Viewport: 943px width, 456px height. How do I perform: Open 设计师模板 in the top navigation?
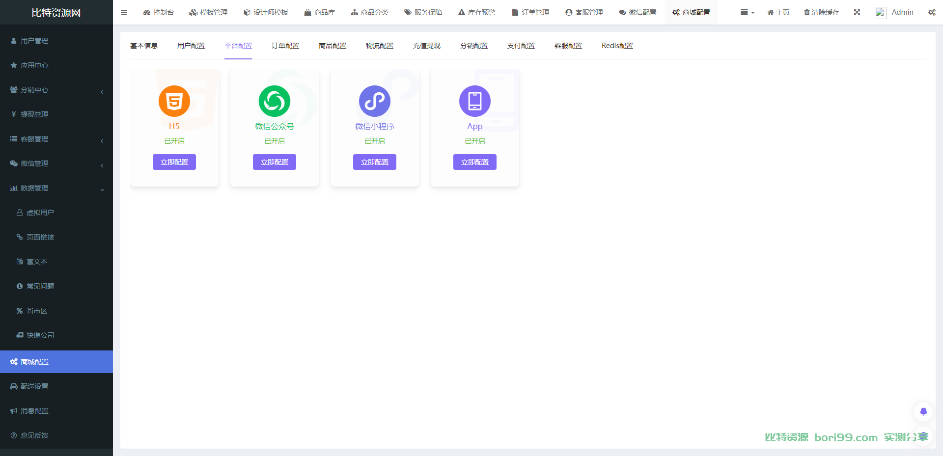[266, 12]
